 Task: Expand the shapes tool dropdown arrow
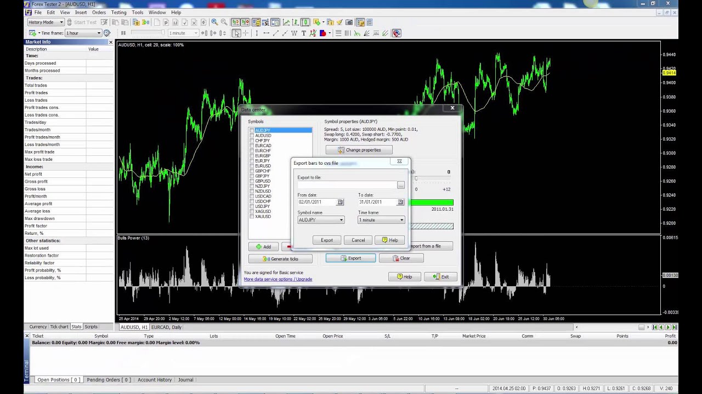329,33
